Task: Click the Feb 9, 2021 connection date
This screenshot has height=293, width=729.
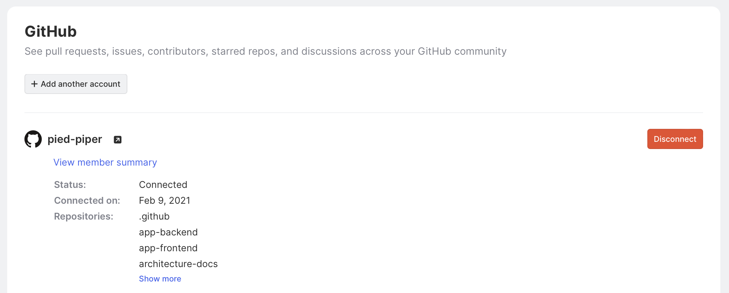Action: 164,200
